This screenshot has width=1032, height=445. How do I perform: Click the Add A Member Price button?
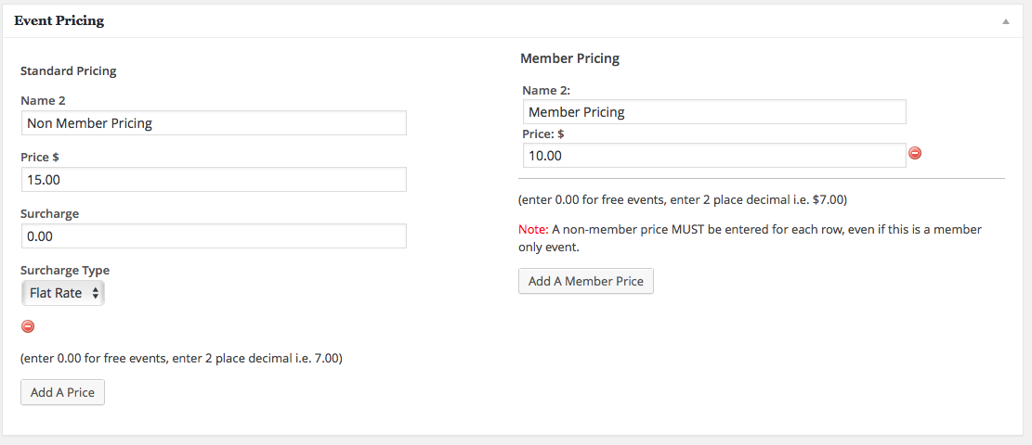pyautogui.click(x=586, y=281)
